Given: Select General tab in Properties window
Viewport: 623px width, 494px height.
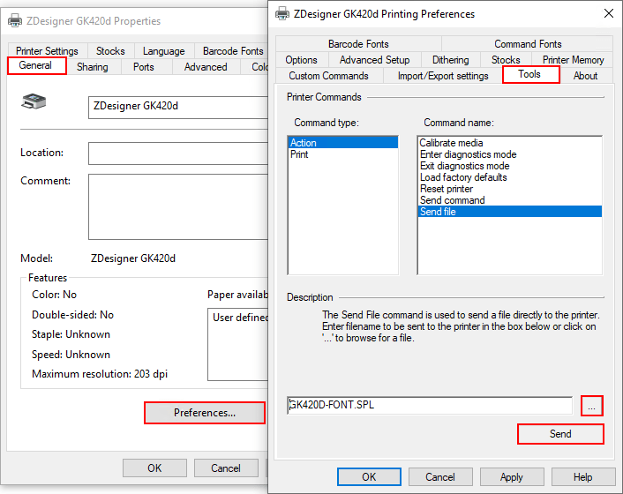Looking at the screenshot, I should coord(36,65).
